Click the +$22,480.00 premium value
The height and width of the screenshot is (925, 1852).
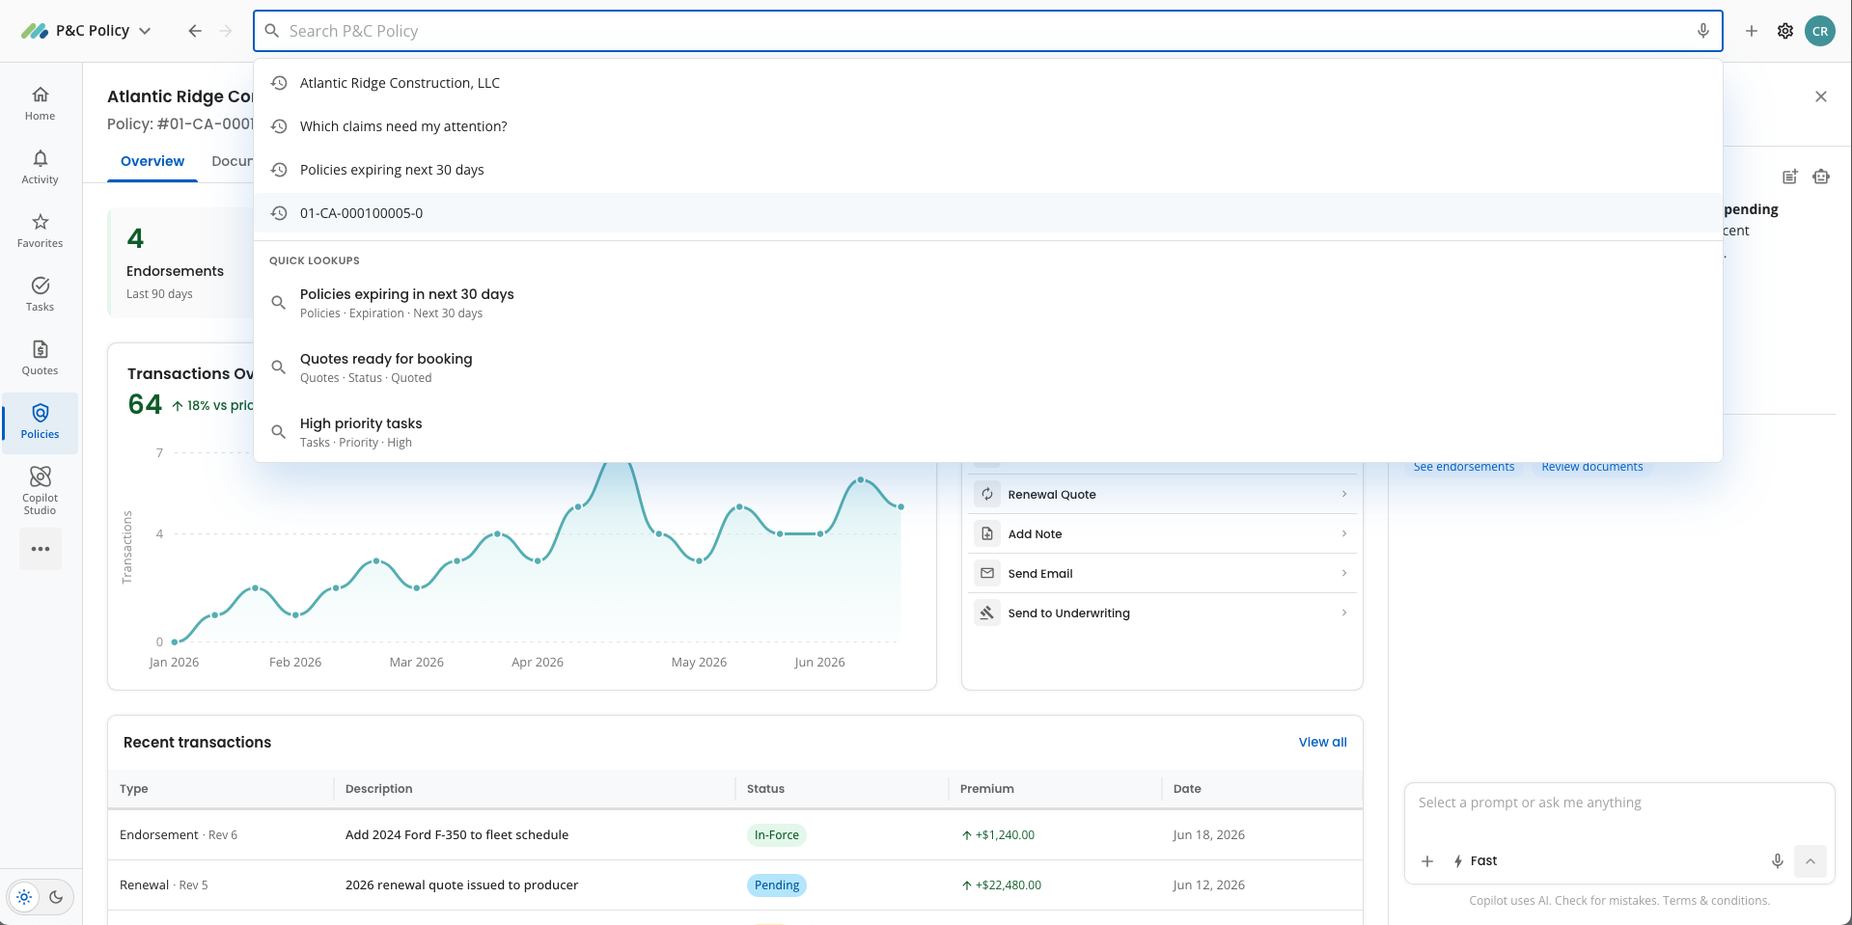point(1002,885)
